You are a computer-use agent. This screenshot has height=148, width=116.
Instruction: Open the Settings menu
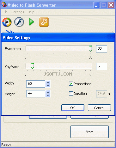[x=18, y=12]
